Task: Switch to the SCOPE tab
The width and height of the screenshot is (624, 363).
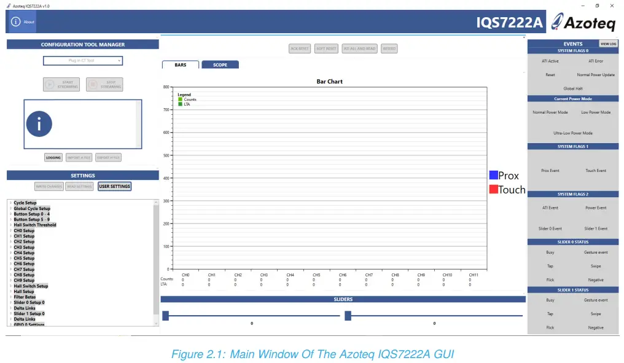Action: [220, 64]
